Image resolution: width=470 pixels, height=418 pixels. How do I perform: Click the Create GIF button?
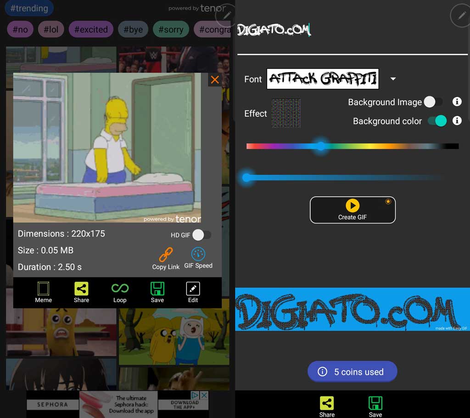pos(352,210)
